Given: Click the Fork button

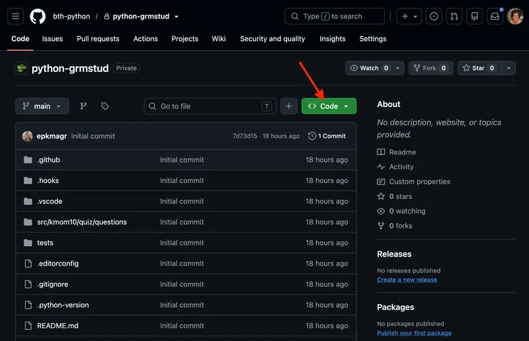Looking at the screenshot, I should [431, 68].
